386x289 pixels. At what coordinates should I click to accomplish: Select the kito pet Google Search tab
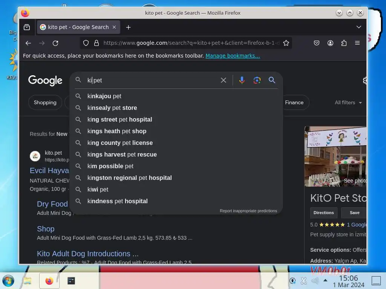pos(78,27)
